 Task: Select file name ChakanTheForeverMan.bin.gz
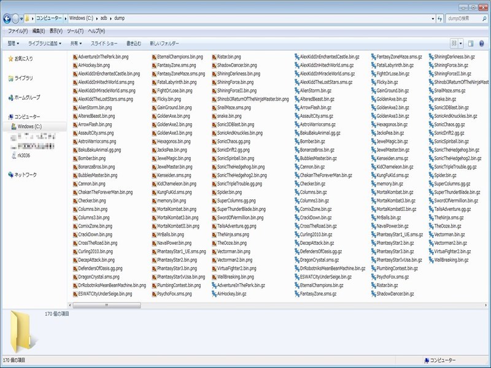(326, 175)
